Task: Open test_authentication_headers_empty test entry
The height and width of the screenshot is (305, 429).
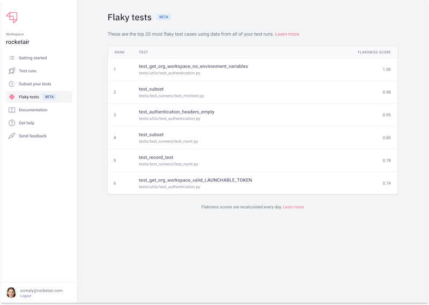Action: [x=176, y=112]
